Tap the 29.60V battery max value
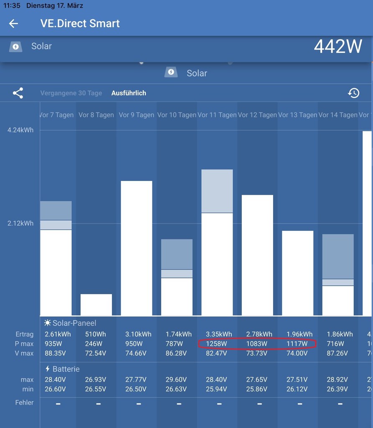The height and width of the screenshot is (428, 373). pos(176,380)
